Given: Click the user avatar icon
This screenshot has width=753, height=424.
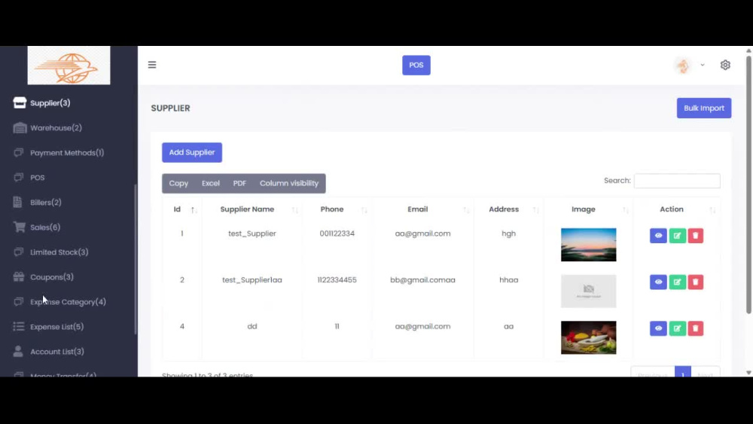Looking at the screenshot, I should coord(683,66).
